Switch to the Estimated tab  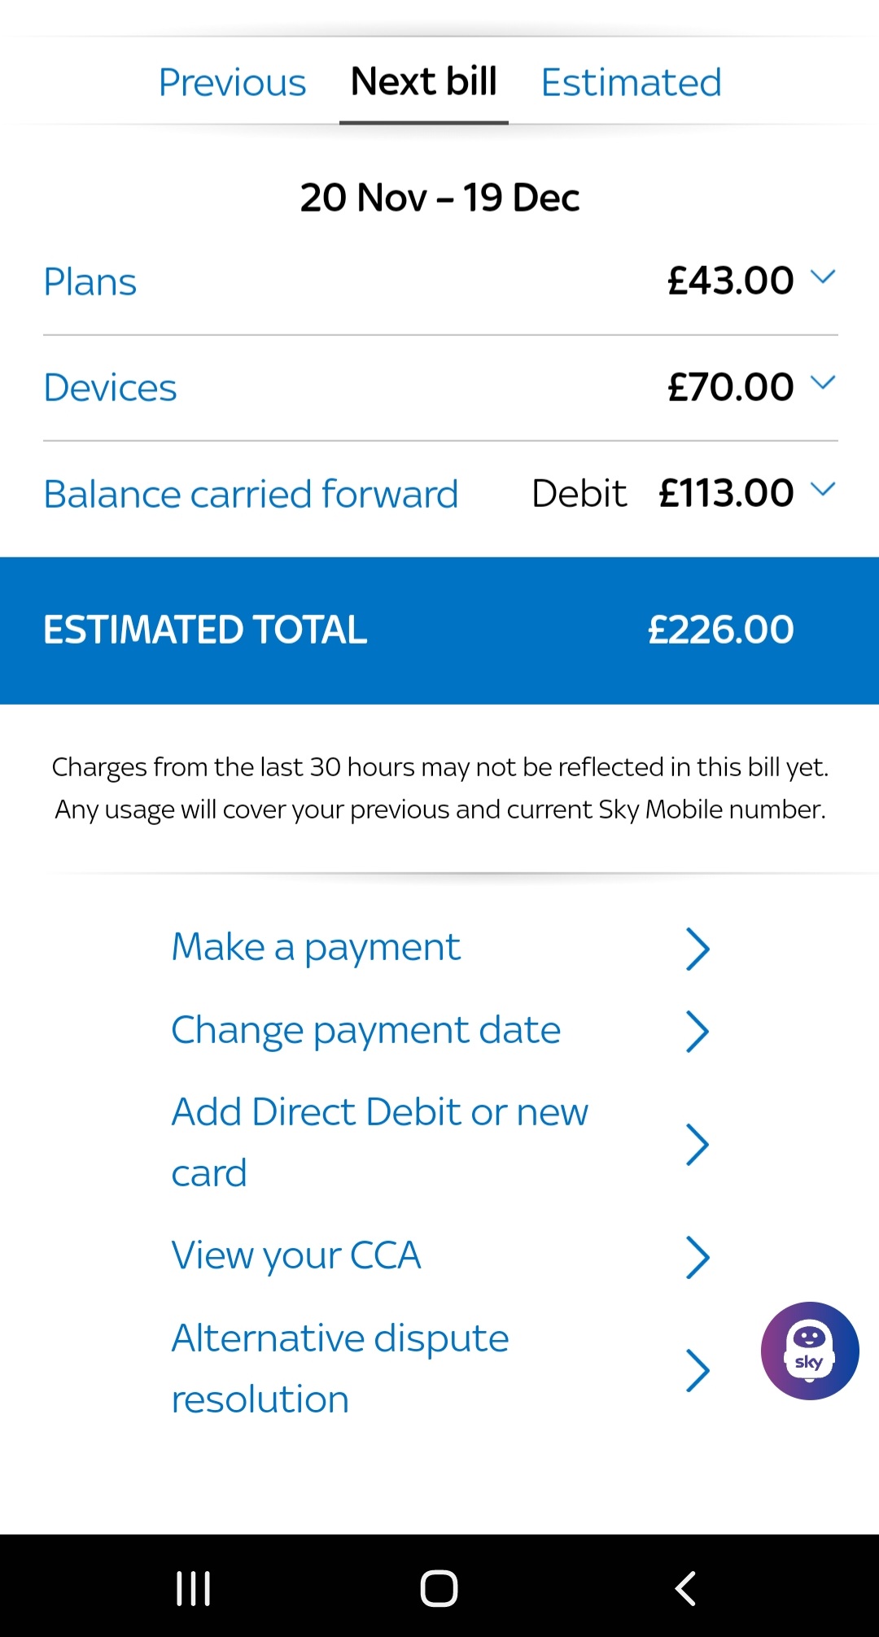631,82
